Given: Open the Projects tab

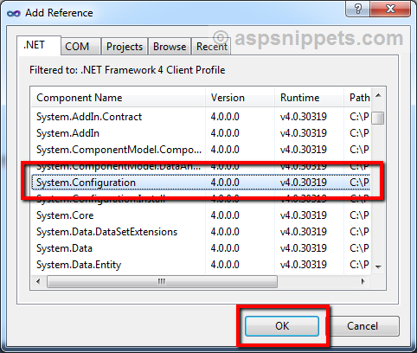Looking at the screenshot, I should 125,47.
